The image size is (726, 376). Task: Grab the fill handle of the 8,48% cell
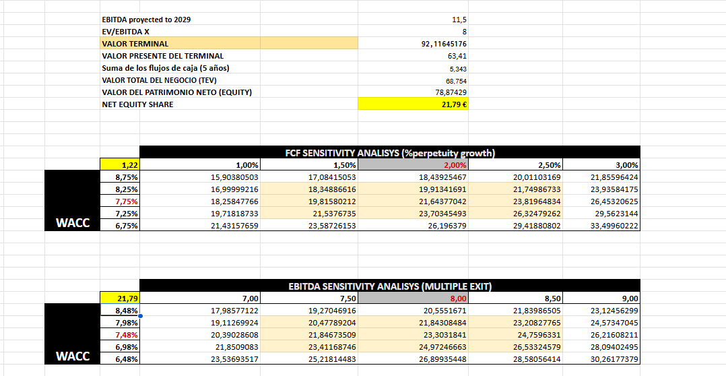pos(140,316)
